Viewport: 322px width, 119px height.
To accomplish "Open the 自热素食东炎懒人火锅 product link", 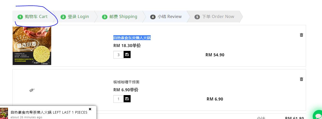I will 132,38.
